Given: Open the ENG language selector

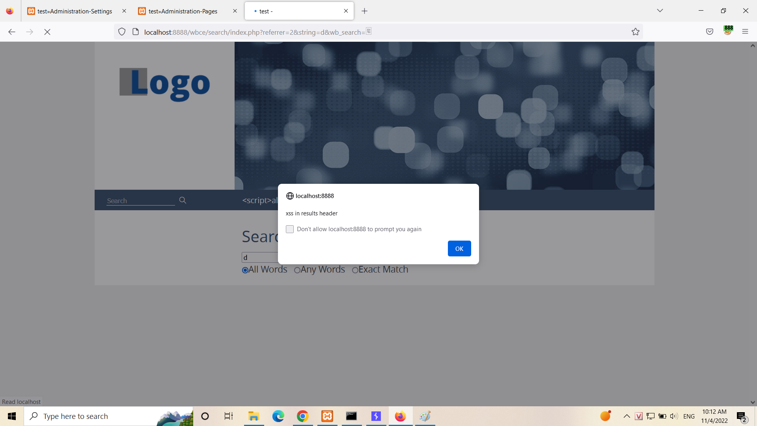Looking at the screenshot, I should [x=689, y=416].
